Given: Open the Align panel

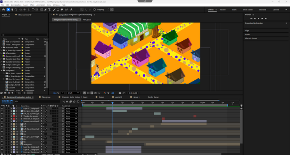Looking at the screenshot, I should pos(247,31).
